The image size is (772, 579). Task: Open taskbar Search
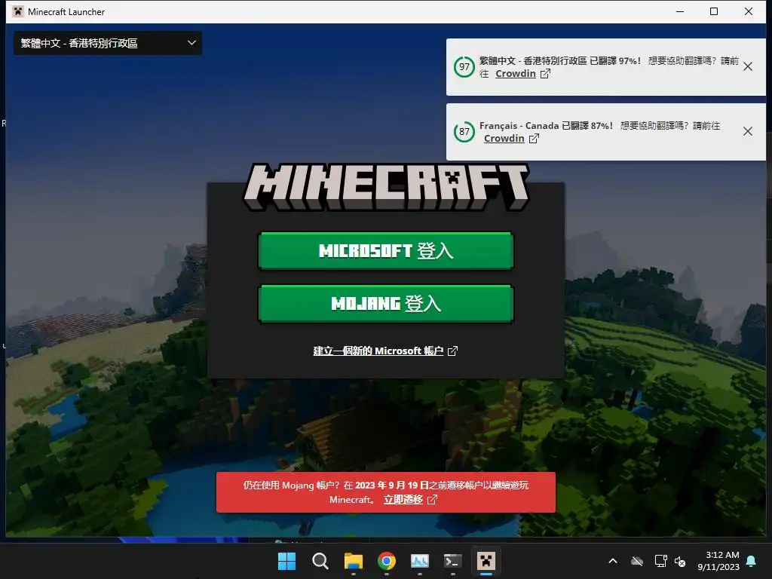pyautogui.click(x=320, y=561)
